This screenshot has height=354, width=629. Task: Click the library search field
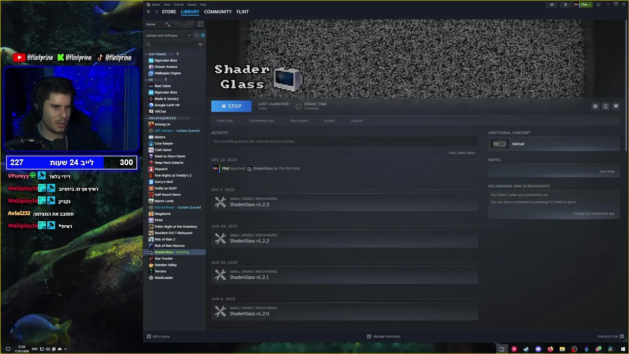point(173,45)
